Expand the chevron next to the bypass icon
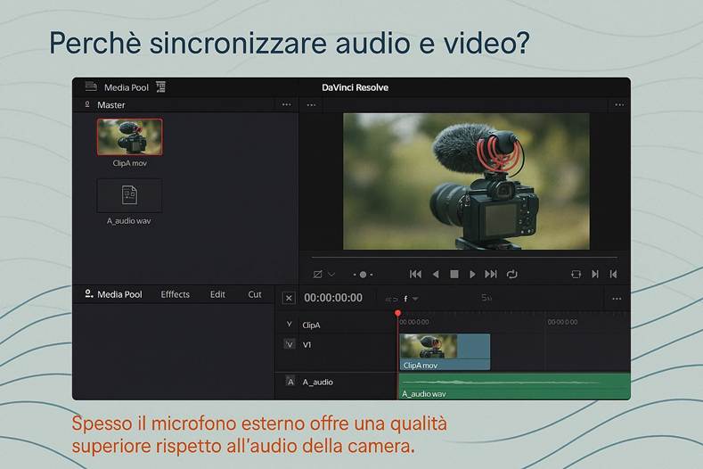 [331, 275]
